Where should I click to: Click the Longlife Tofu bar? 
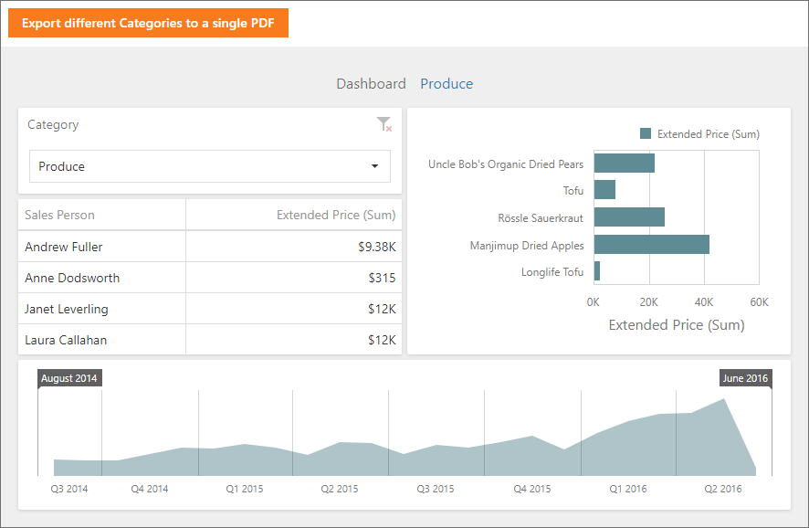[x=597, y=271]
